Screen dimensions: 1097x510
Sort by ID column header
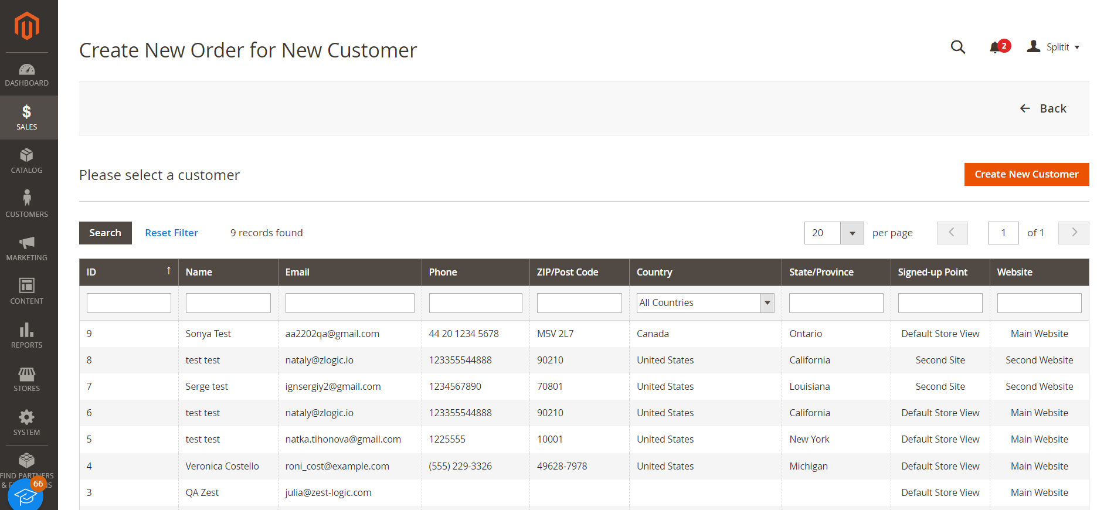tap(129, 272)
